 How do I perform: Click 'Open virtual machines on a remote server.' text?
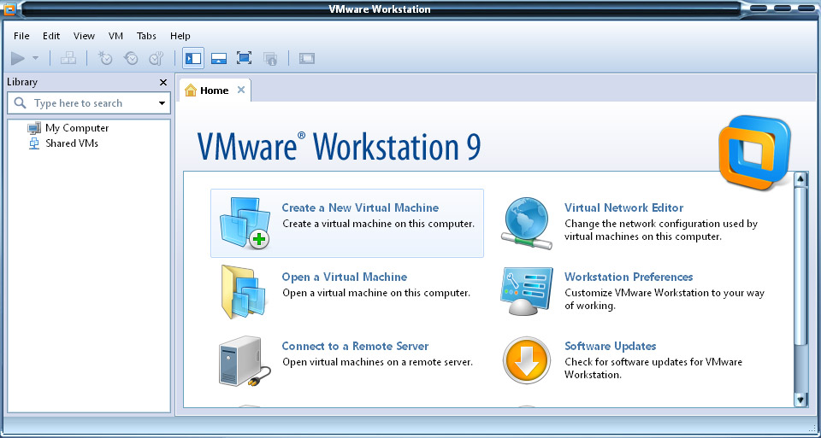click(377, 362)
